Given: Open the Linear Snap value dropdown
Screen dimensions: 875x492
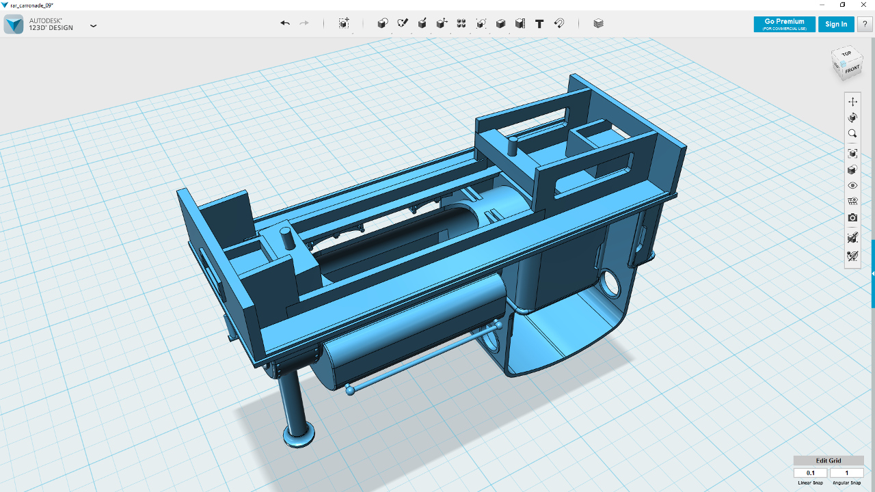Looking at the screenshot, I should 811,473.
